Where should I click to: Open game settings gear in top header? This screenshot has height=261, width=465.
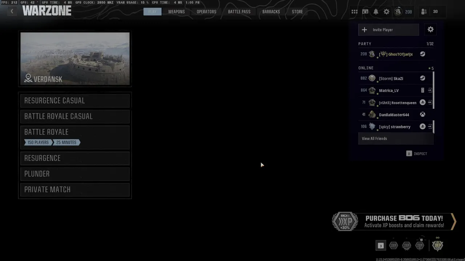pos(387,12)
